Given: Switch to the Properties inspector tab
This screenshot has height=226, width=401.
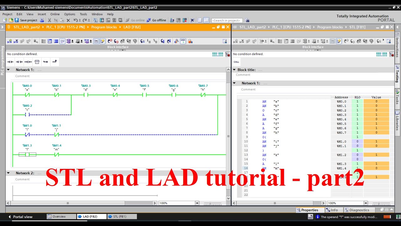Looking at the screenshot, I should 307,210.
